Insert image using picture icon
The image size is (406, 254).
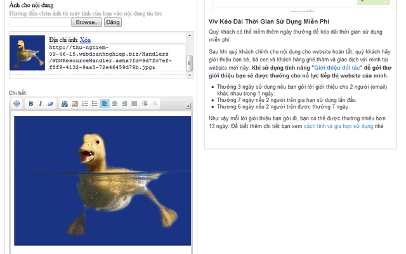tap(75, 104)
